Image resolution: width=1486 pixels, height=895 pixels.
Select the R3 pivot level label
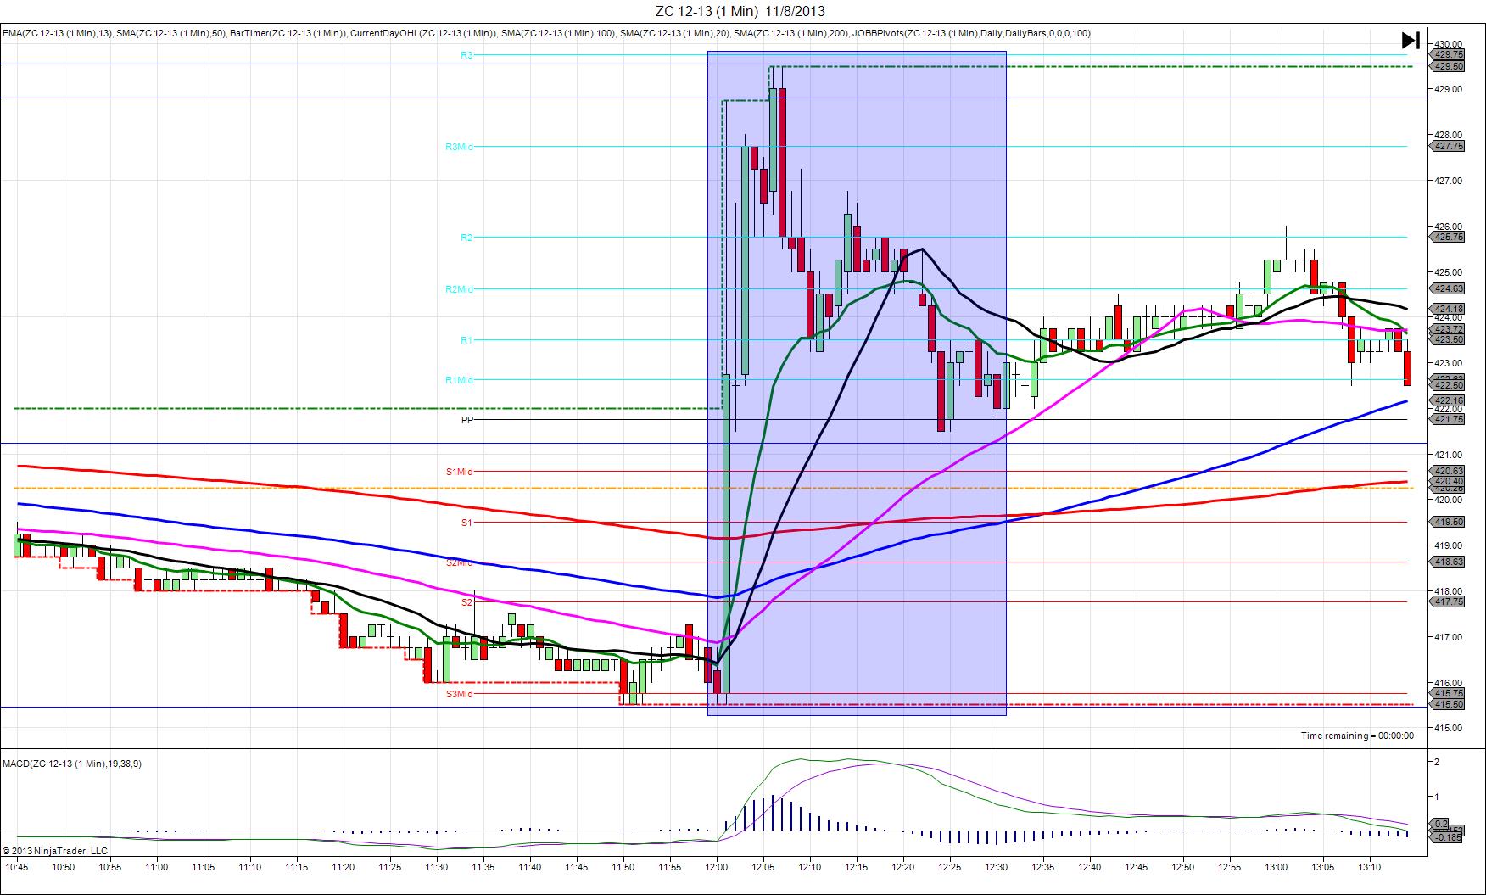(466, 55)
